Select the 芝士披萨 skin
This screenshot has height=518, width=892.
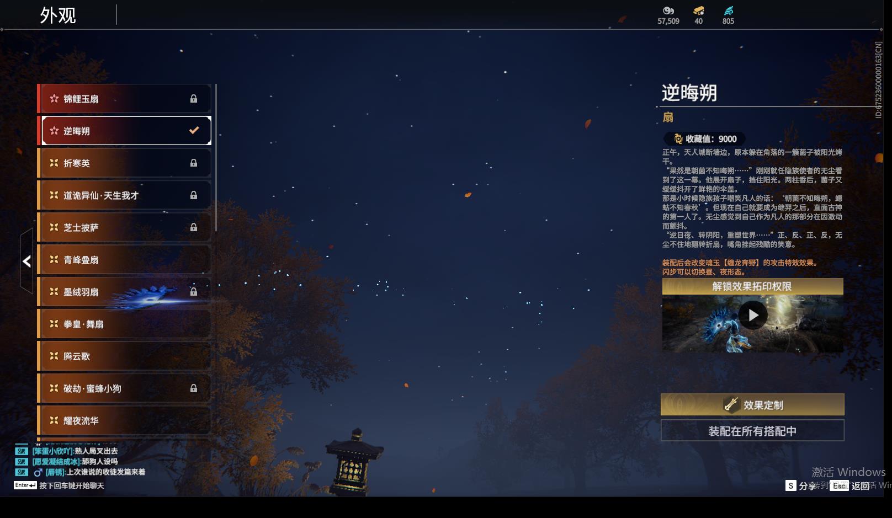pos(124,227)
